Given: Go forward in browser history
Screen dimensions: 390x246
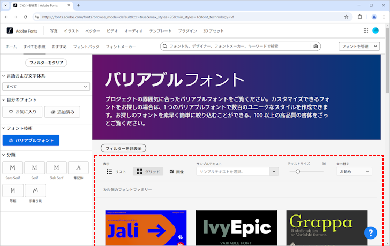Looking at the screenshot, I should 16,17.
